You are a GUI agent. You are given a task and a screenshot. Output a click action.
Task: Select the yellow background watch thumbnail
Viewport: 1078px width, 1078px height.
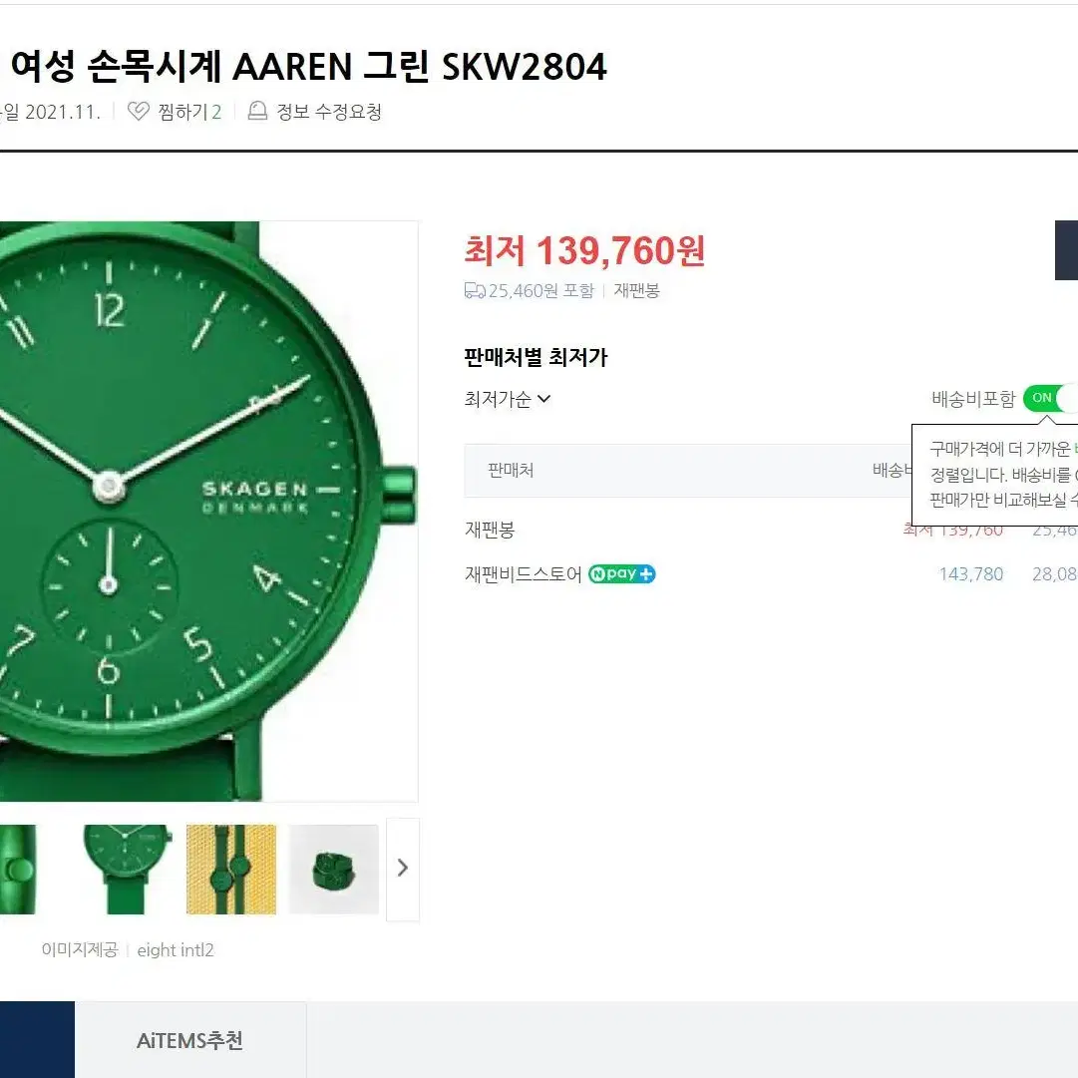pyautogui.click(x=231, y=869)
